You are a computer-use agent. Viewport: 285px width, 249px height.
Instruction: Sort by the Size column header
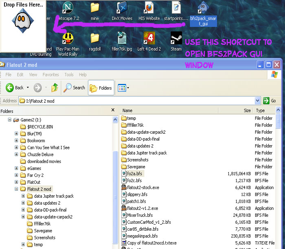coord(236,110)
